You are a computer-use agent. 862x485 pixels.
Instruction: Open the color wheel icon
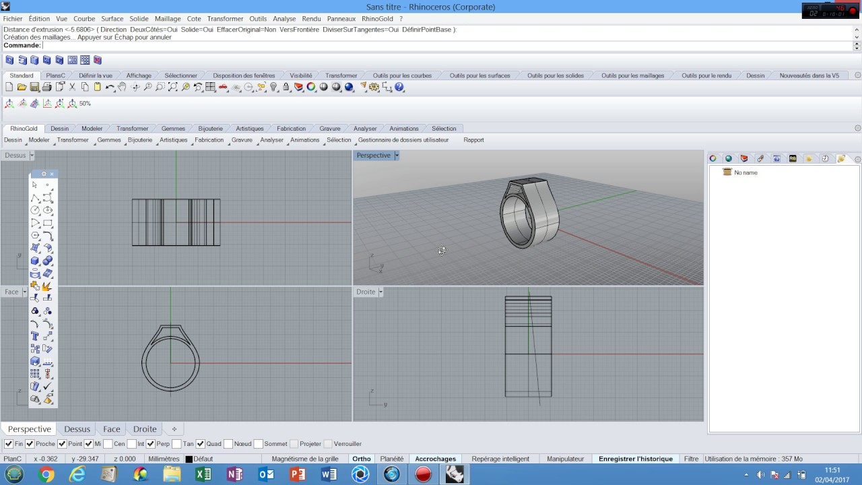click(311, 87)
